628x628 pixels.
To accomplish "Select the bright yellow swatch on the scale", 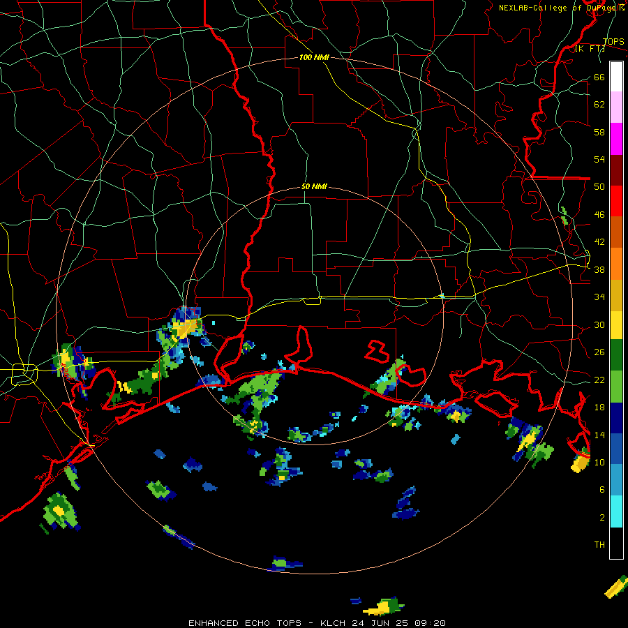I will pyautogui.click(x=616, y=325).
